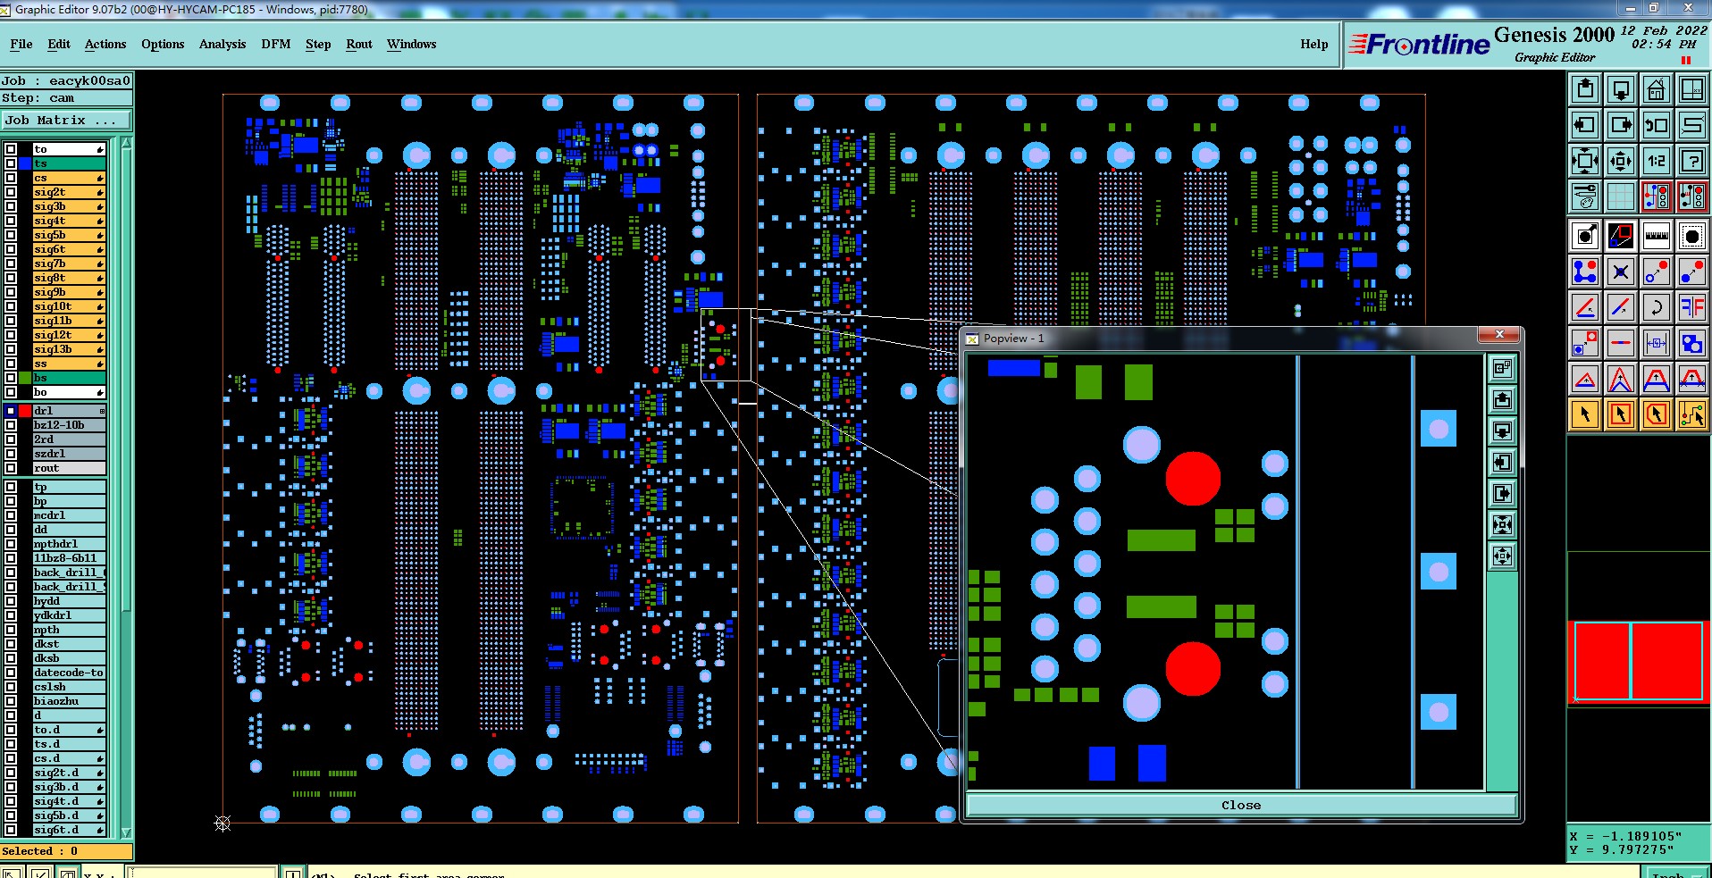Toggle checkbox for the cs layer
The width and height of the screenshot is (1712, 878).
[11, 178]
